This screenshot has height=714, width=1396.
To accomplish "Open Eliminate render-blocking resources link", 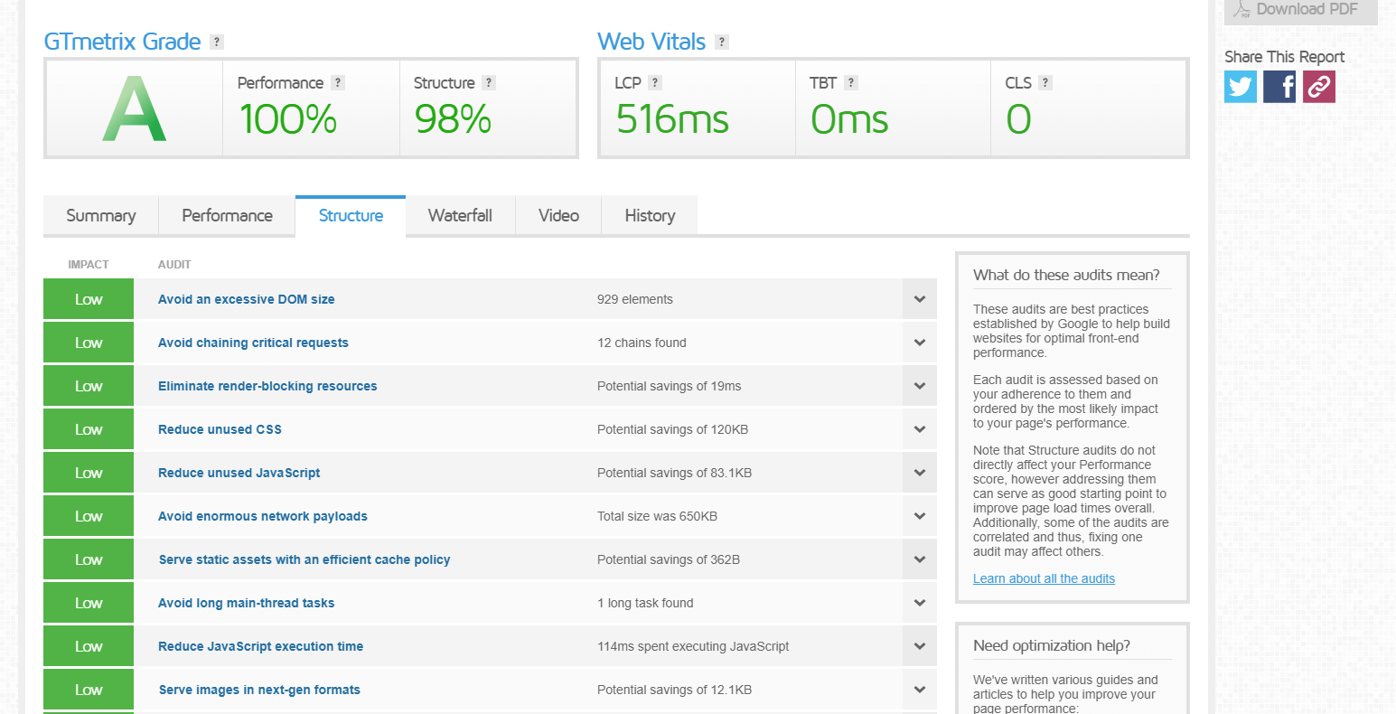I will click(267, 386).
